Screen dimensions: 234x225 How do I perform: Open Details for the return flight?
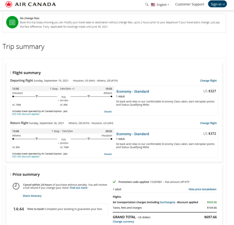[x=108, y=154]
